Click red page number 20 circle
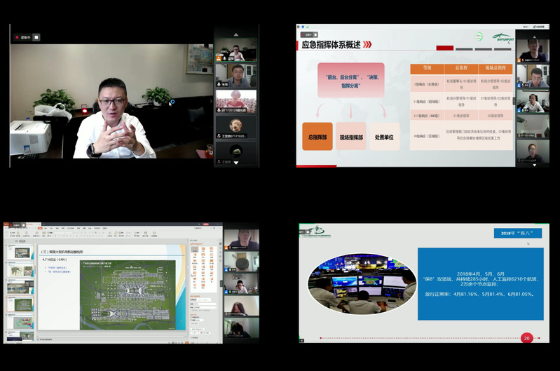 526,338
